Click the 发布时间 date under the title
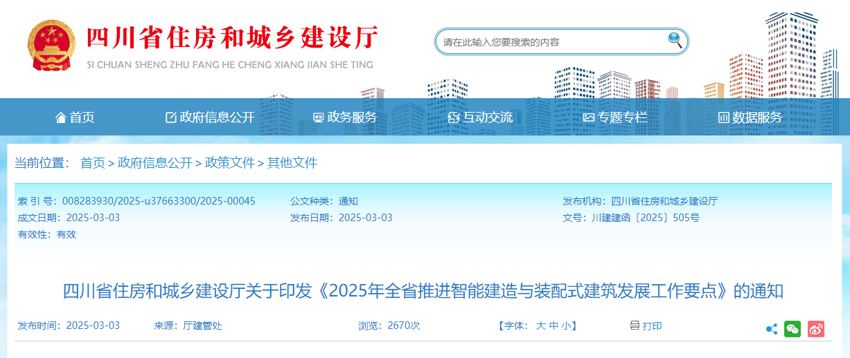The width and height of the screenshot is (850, 358). pos(93,326)
